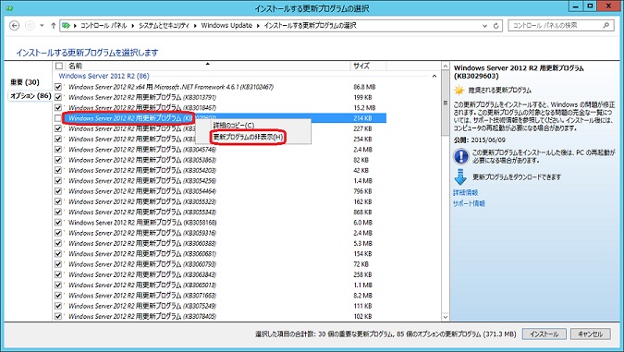Click the インストールする更新プログラムを選択します heading
Image resolution: width=624 pixels, height=352 pixels.
[x=87, y=53]
